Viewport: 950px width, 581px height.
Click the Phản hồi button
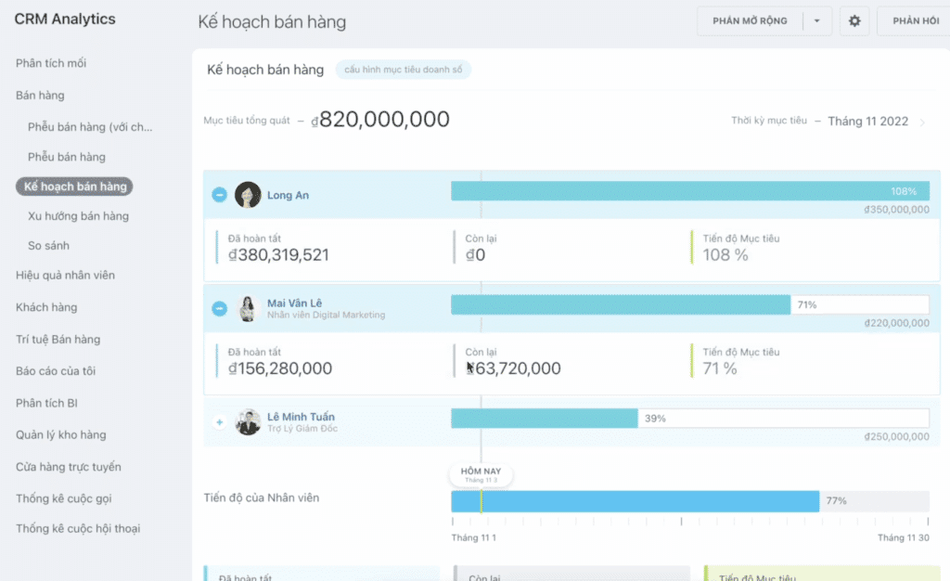point(914,21)
